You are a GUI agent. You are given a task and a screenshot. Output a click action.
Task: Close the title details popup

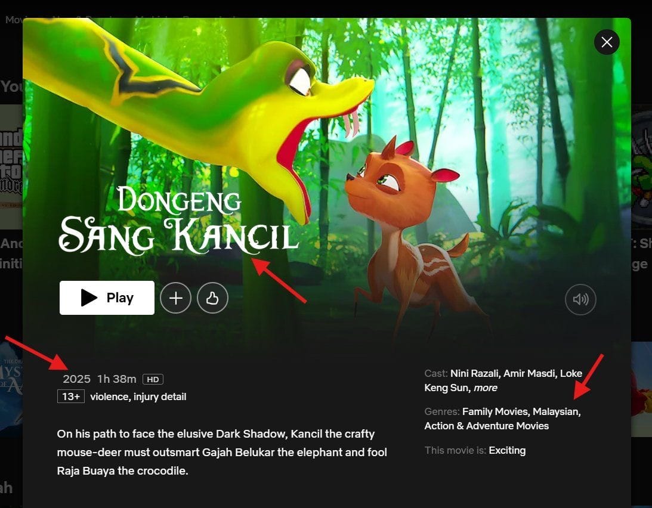(607, 42)
